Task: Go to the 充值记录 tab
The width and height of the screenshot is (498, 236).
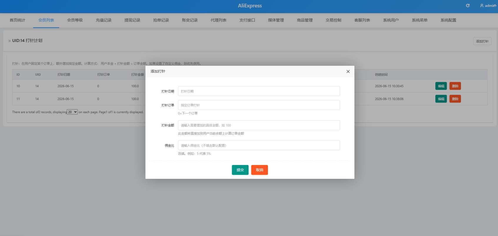Action: point(104,20)
